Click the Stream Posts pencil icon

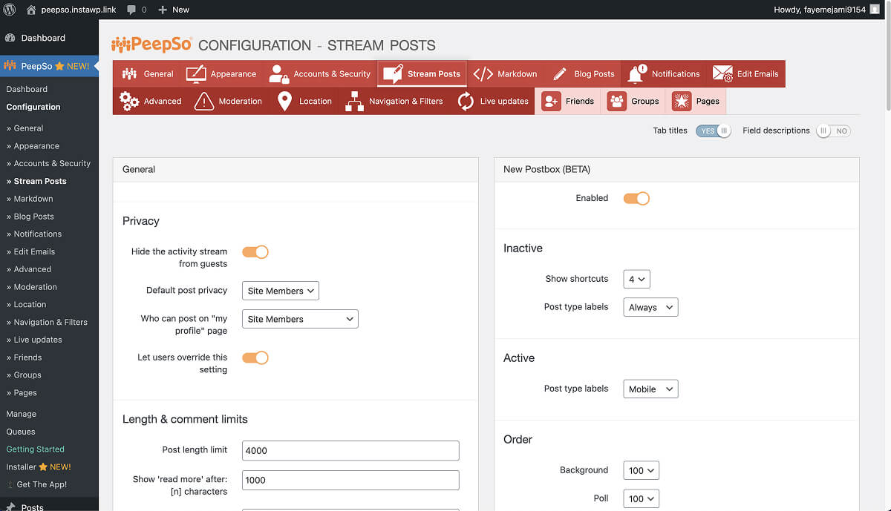(x=393, y=74)
